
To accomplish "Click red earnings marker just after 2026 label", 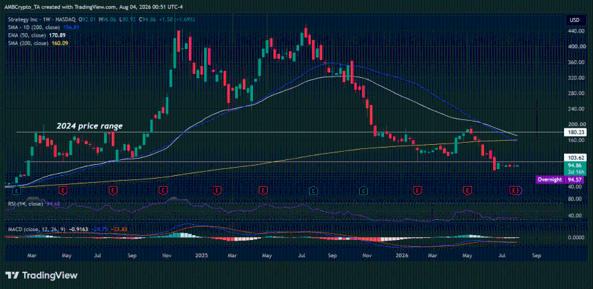I will pos(417,189).
